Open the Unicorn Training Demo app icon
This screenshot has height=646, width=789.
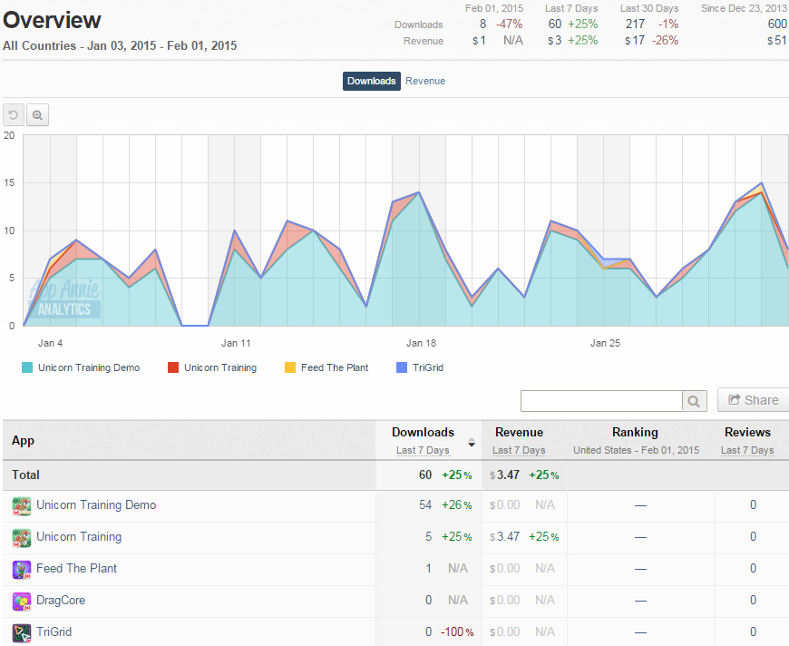tap(22, 505)
